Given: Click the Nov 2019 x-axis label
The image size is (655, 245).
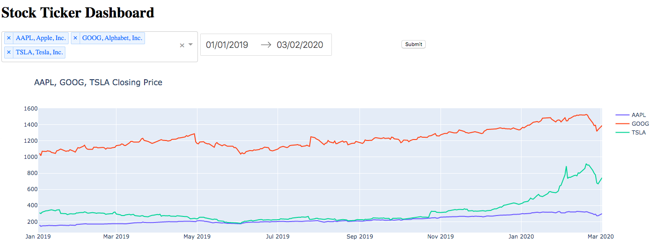Looking at the screenshot, I should [441, 237].
